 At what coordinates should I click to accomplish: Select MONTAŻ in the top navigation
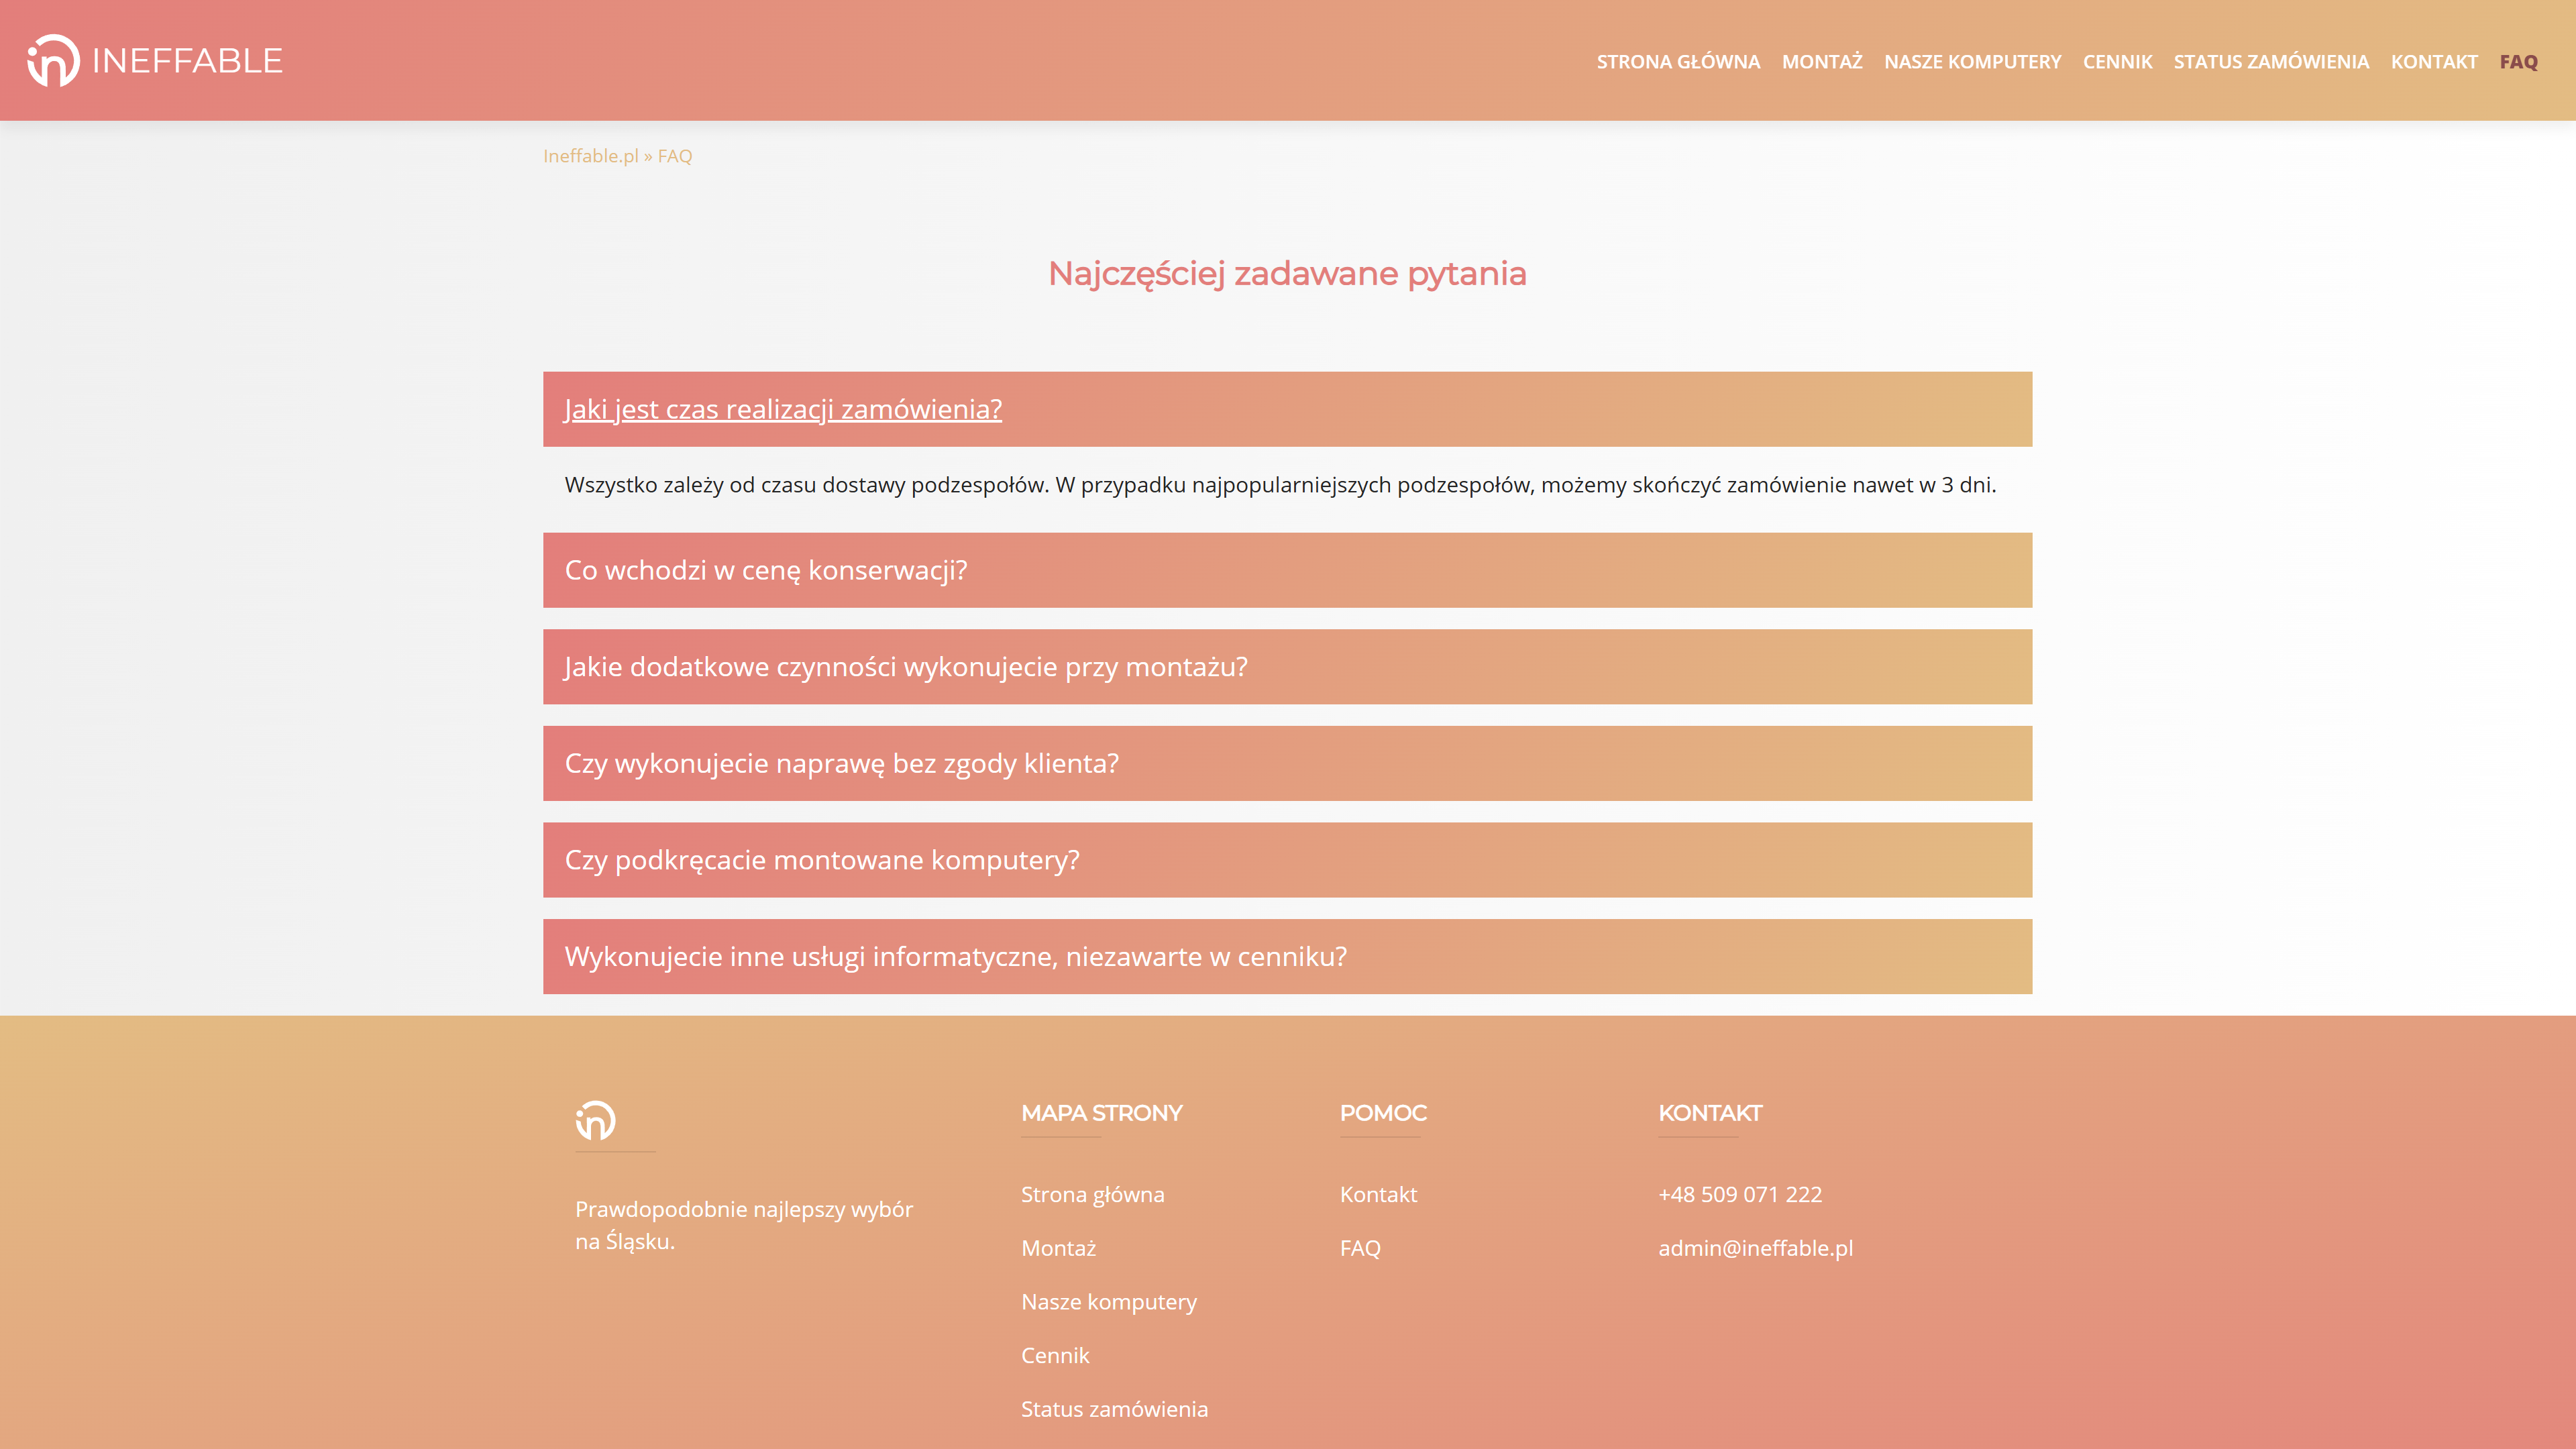point(1822,61)
